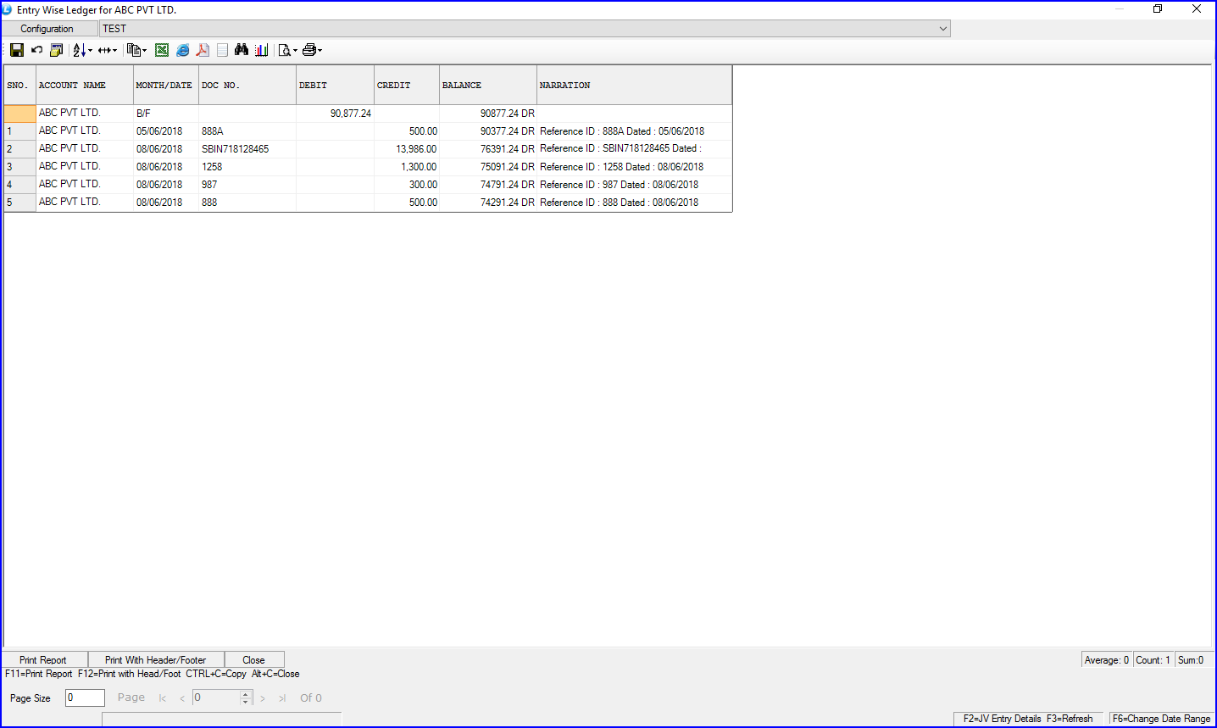Open the column width dropdown arrow
Image resolution: width=1217 pixels, height=728 pixels.
pyautogui.click(x=114, y=51)
